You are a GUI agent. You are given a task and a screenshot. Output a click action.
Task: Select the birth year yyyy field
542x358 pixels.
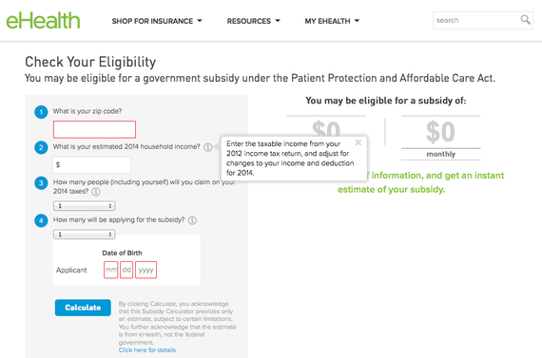coord(145,270)
